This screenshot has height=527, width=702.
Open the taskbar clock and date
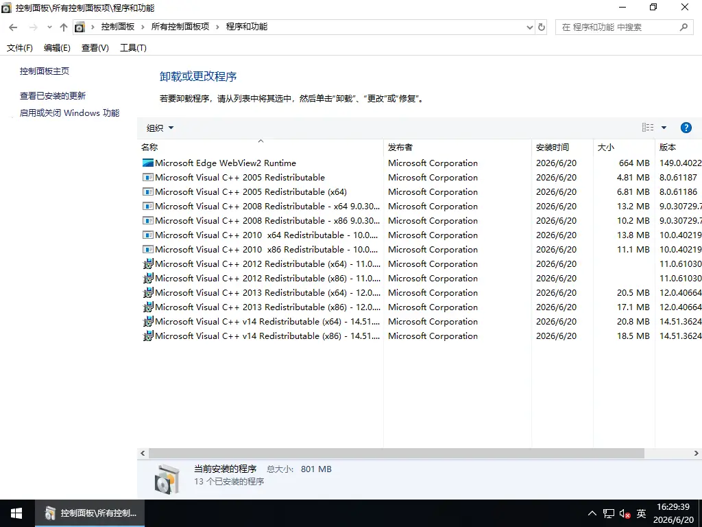[673, 513]
